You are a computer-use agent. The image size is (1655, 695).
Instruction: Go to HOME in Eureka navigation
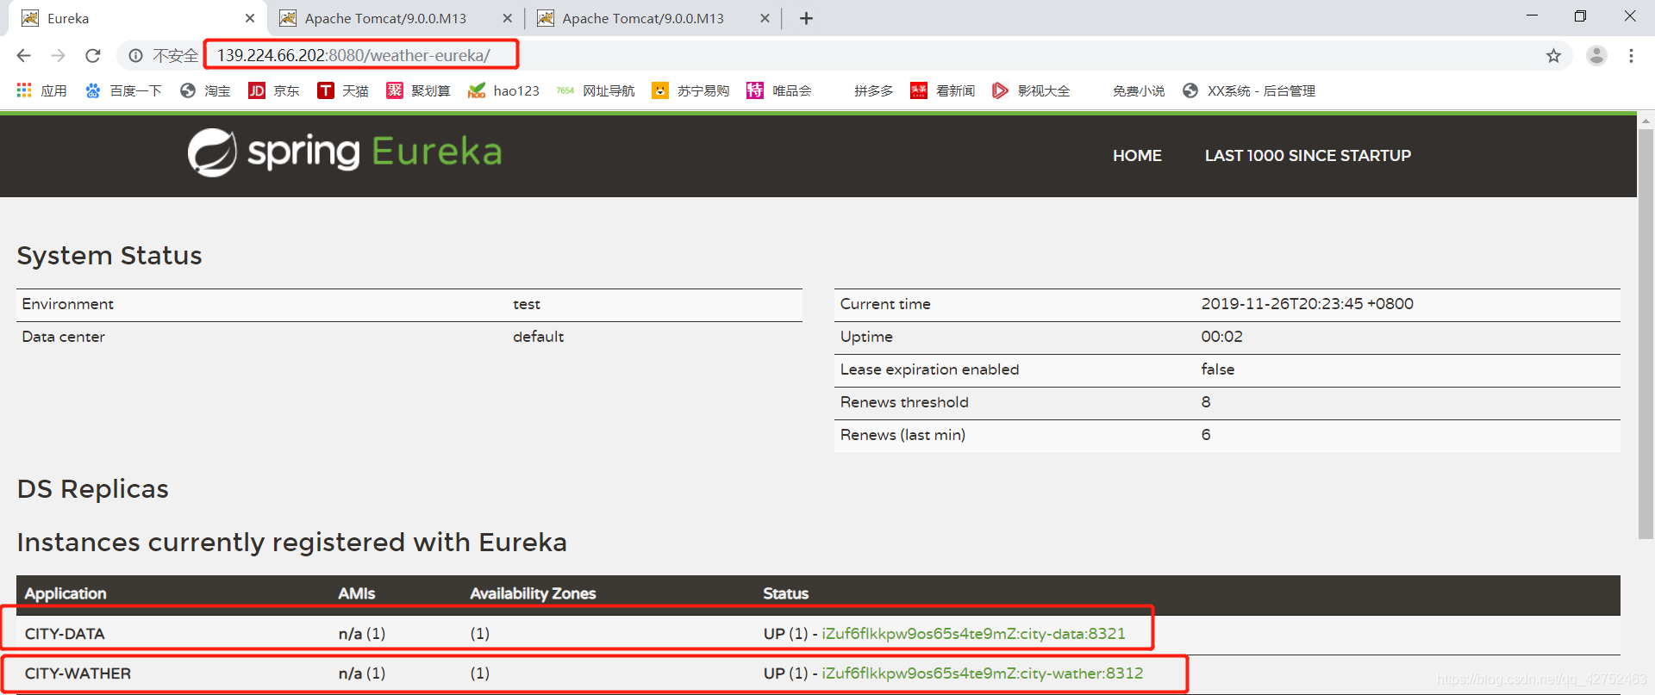[1137, 156]
